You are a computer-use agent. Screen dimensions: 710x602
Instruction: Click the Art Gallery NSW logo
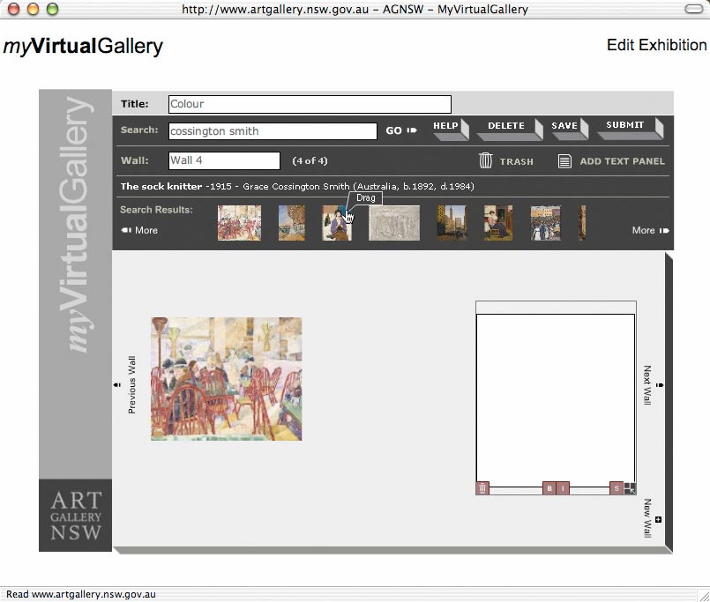coord(76,516)
